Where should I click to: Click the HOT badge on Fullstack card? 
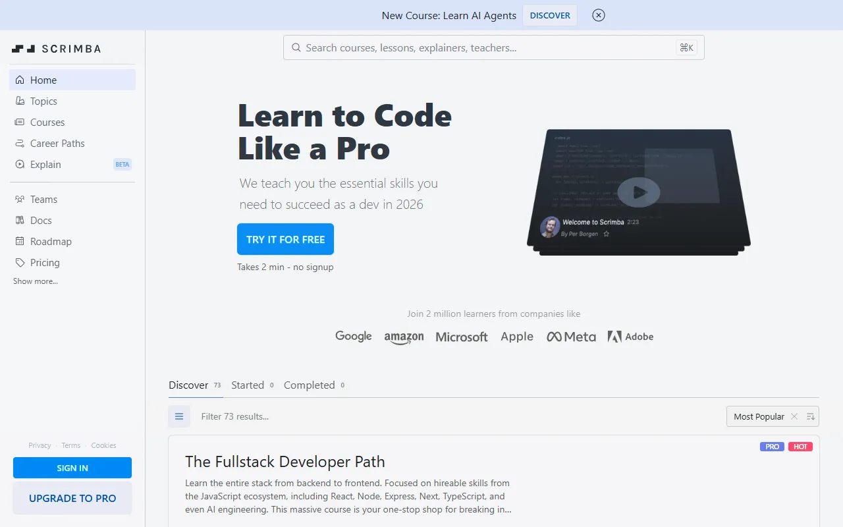[x=800, y=447]
